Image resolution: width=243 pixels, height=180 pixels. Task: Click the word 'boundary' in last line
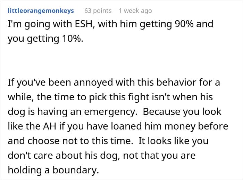tap(76, 170)
